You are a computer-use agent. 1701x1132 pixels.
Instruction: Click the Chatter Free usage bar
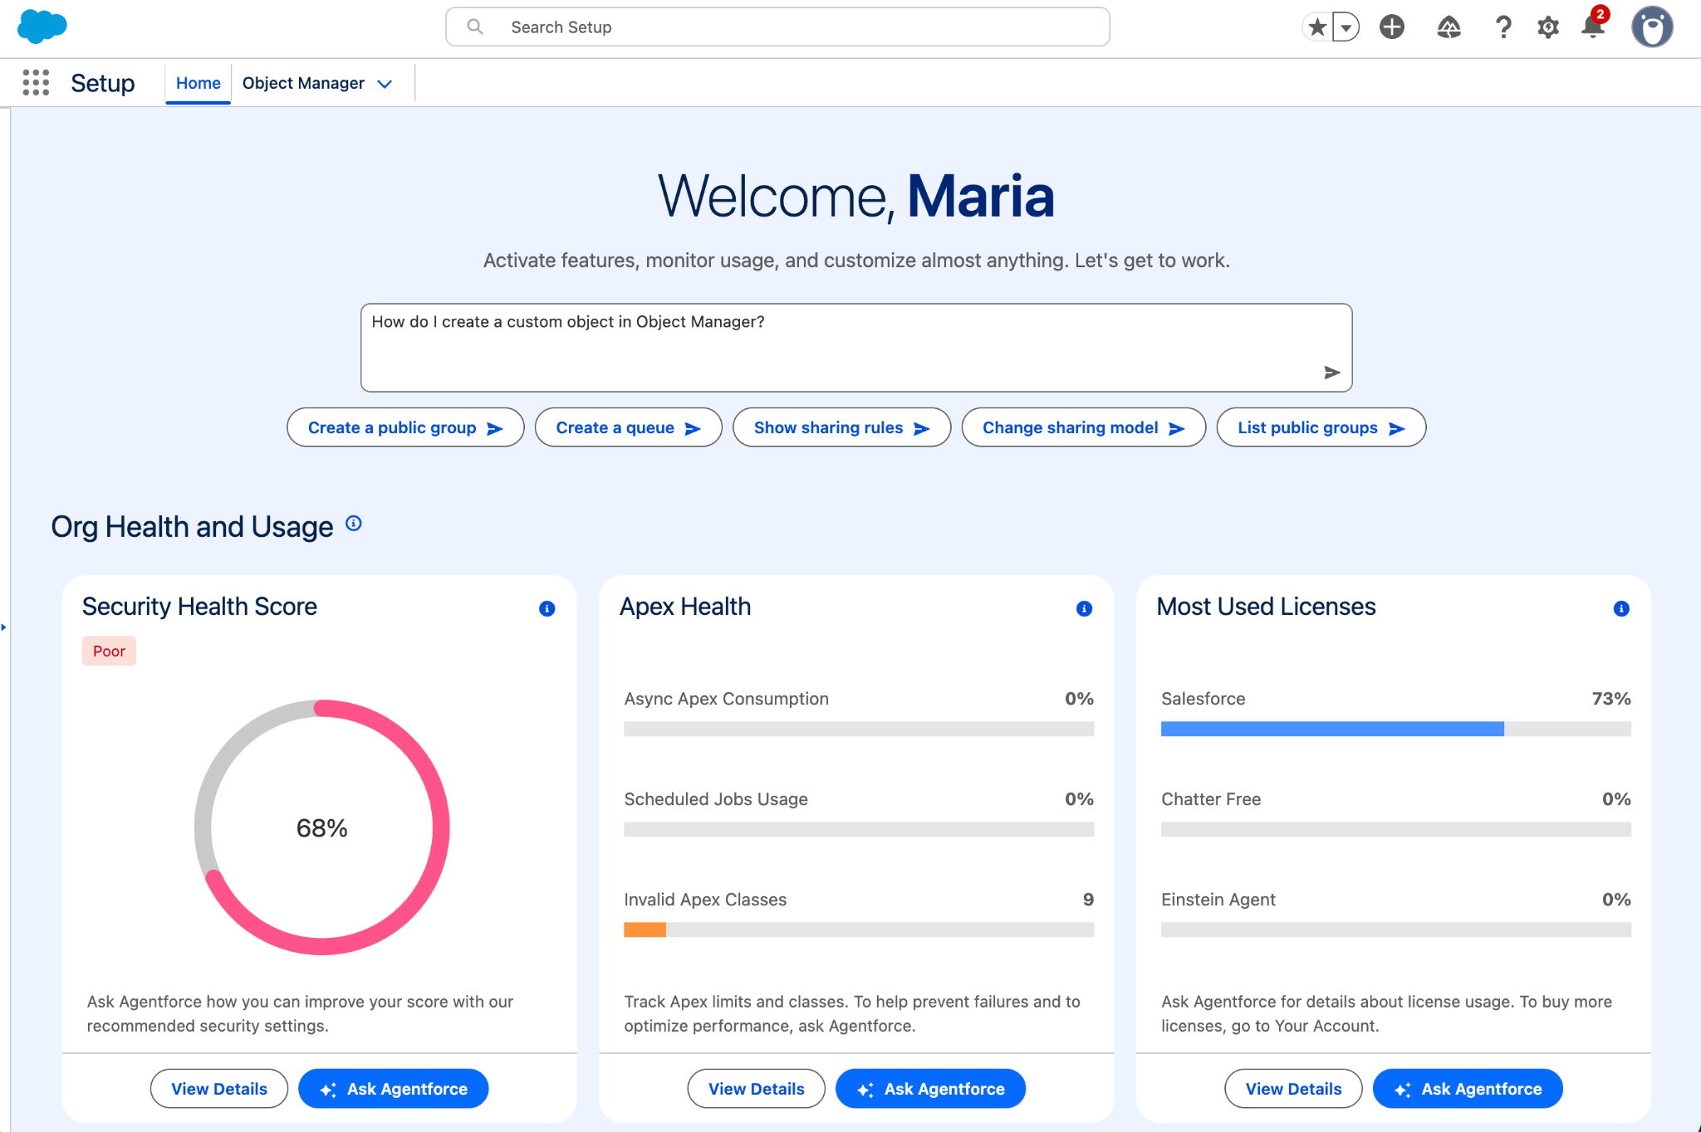(1396, 829)
